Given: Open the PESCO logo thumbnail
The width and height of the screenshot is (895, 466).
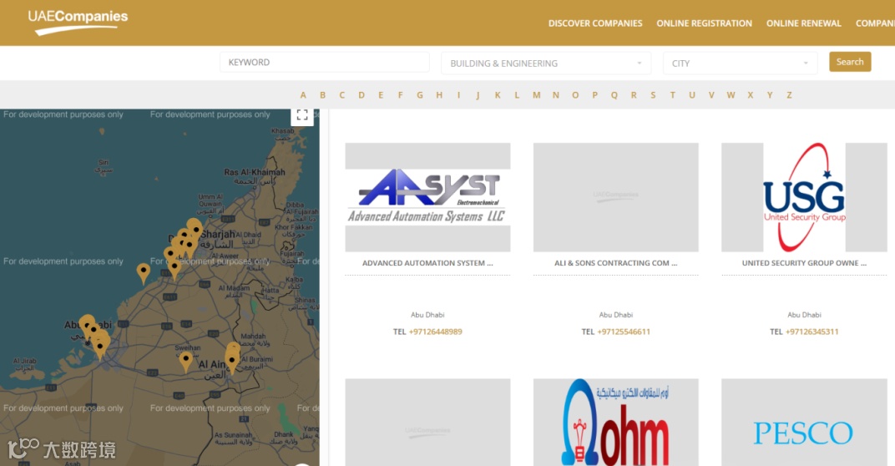Looking at the screenshot, I should 804,422.
